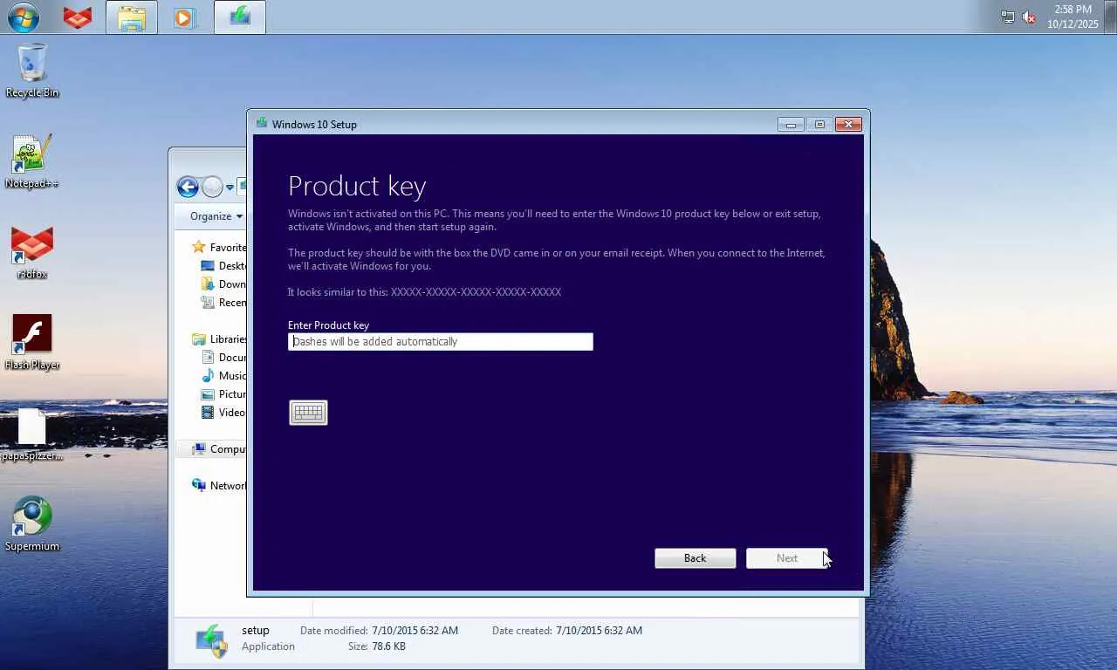Click the muted volume tray icon
Image resolution: width=1117 pixels, height=670 pixels.
(1029, 17)
